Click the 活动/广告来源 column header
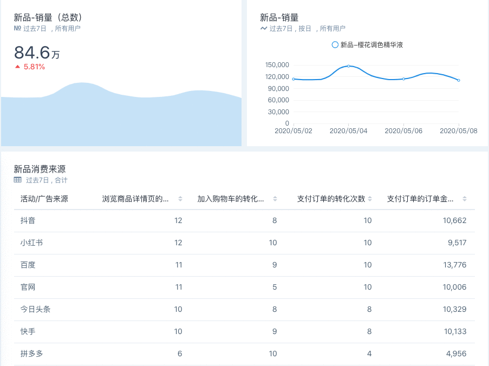Image resolution: width=489 pixels, height=366 pixels. (x=44, y=199)
